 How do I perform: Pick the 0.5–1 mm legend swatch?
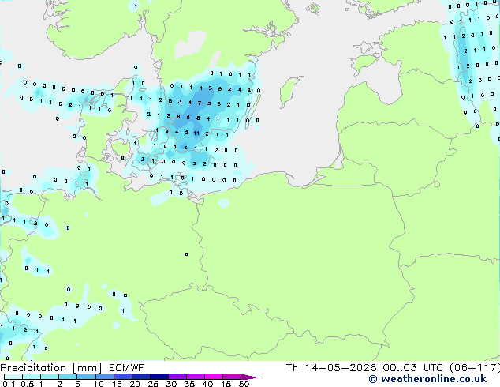[32, 377]
